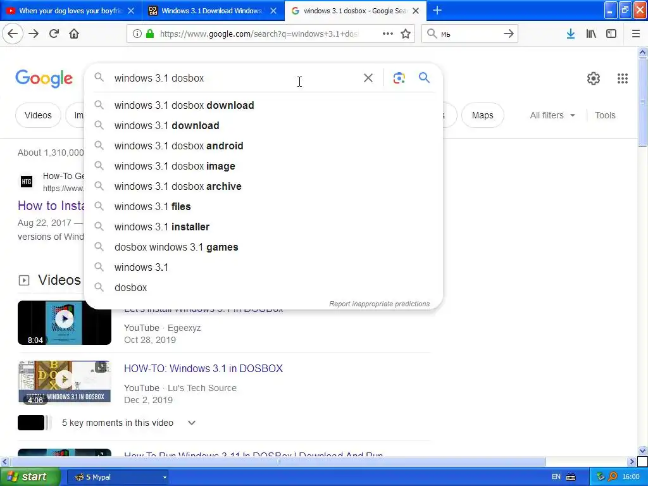648x486 pixels.
Task: Open the 5 Mypal taskbar group
Action: [x=118, y=477]
